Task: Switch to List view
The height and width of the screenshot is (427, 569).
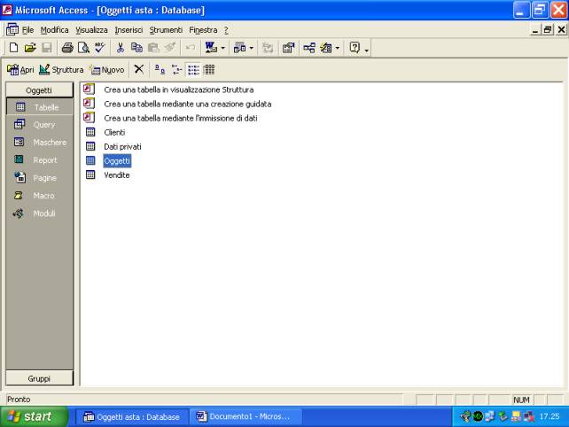Action: pyautogui.click(x=193, y=69)
